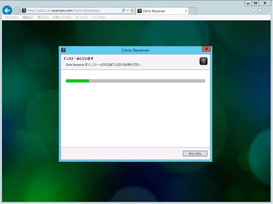Image resolution: width=273 pixels, height=204 pixels.
Task: Open the 表示(V) menu
Action: click(43, 18)
